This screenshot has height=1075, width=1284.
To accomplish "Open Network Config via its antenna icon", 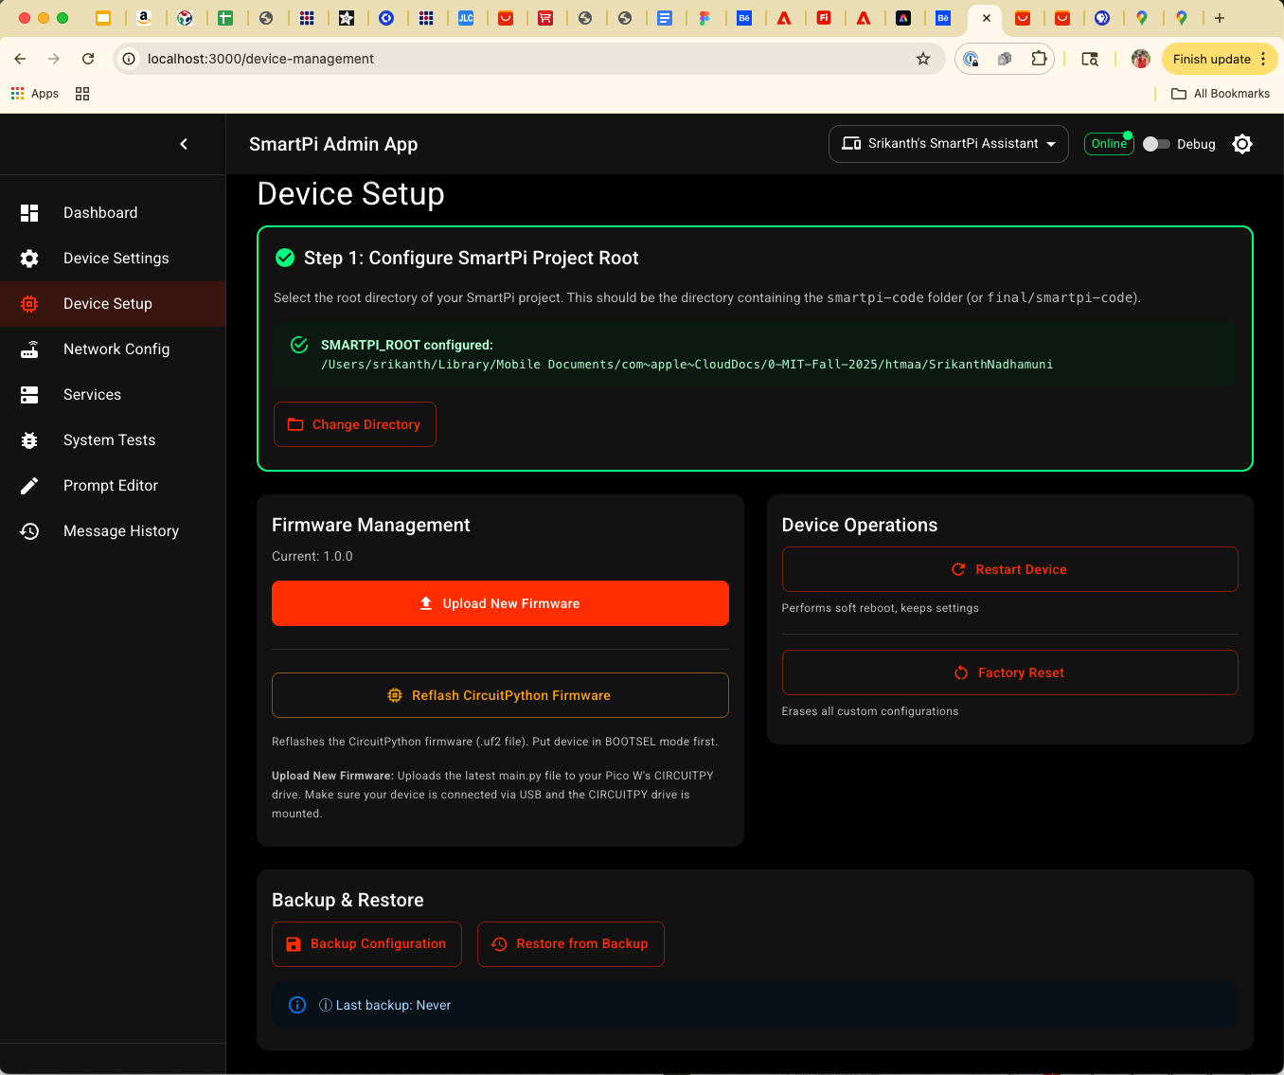I will 29,349.
